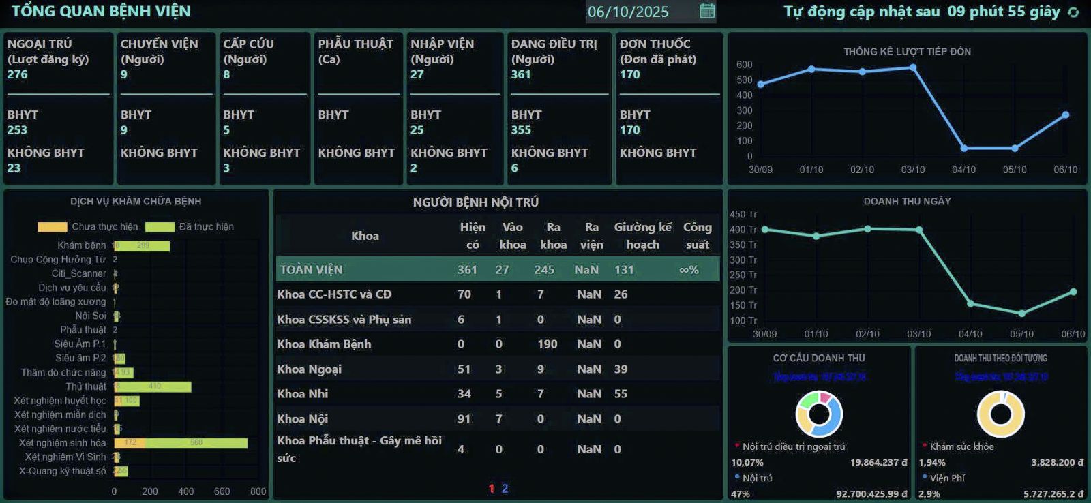The height and width of the screenshot is (503, 1091).
Task: Click the red Khám sức khỏe legend dot
Action: click(x=925, y=446)
